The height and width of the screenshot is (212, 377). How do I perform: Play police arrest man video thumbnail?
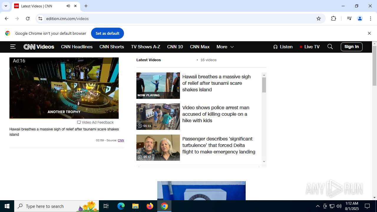point(158,117)
